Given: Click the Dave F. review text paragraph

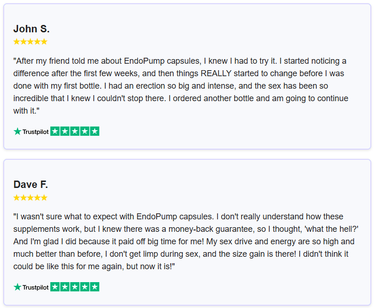Looking at the screenshot, I should click(x=186, y=242).
